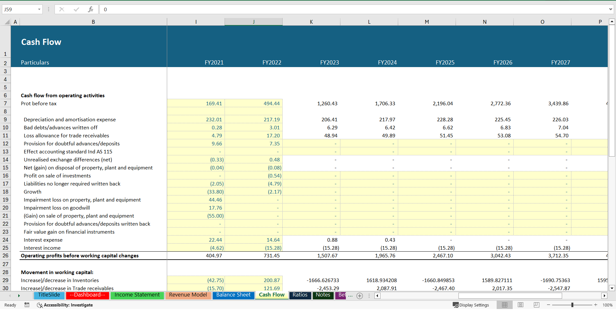The width and height of the screenshot is (616, 310).
Task: Switch to the Balance Sheet tab
Action: pos(233,295)
